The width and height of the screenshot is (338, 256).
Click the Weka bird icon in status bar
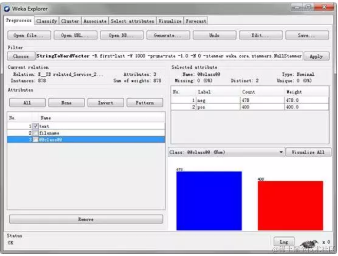(309, 244)
